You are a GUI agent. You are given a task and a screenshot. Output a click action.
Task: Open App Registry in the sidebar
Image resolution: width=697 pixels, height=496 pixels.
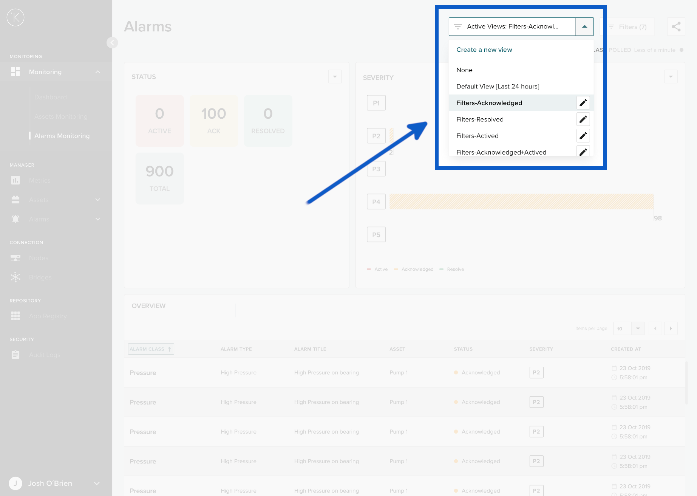click(48, 316)
